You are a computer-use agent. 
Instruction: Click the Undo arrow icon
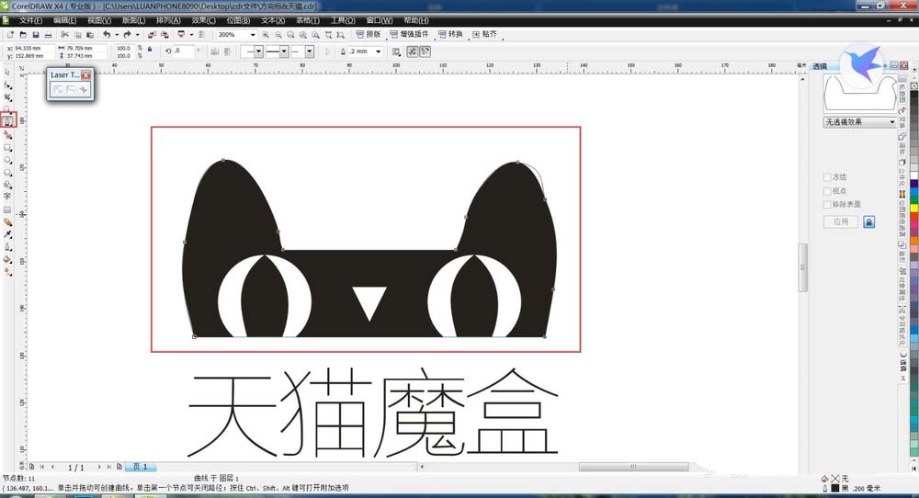point(107,35)
